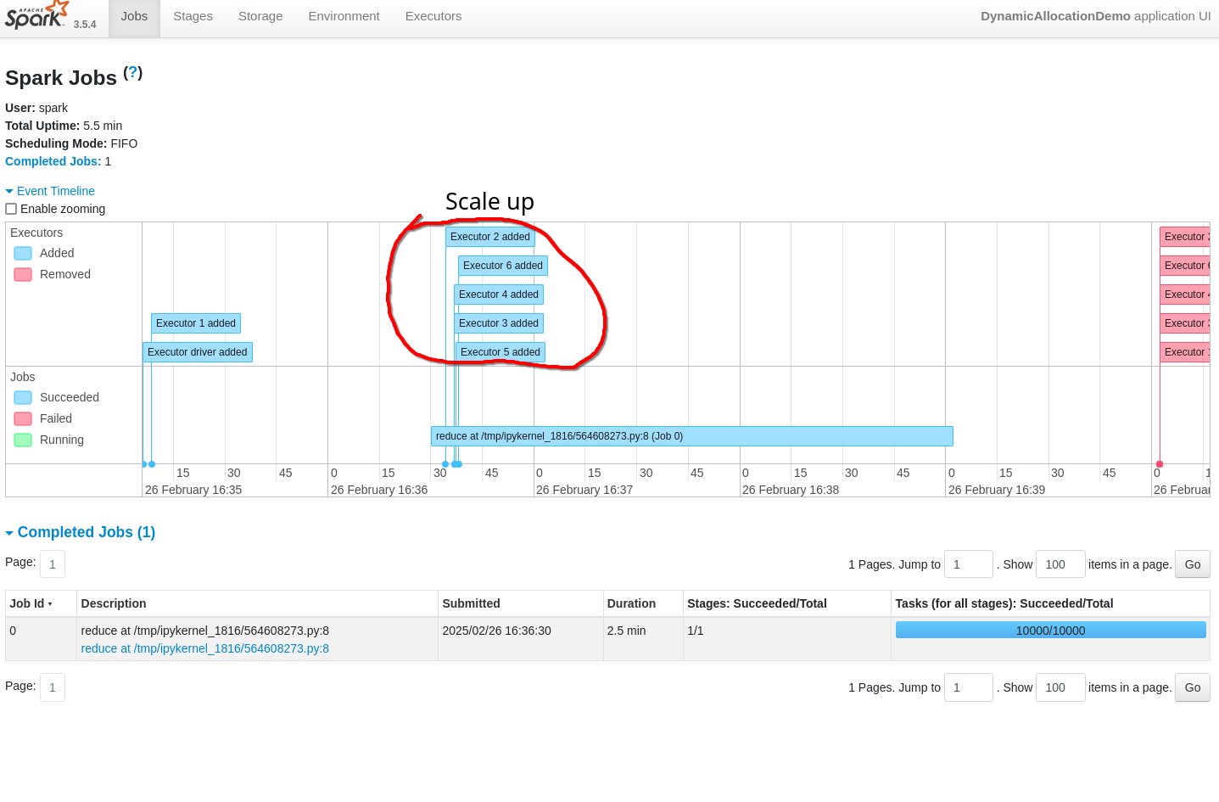Click the Apache Spark logo

pos(36,16)
